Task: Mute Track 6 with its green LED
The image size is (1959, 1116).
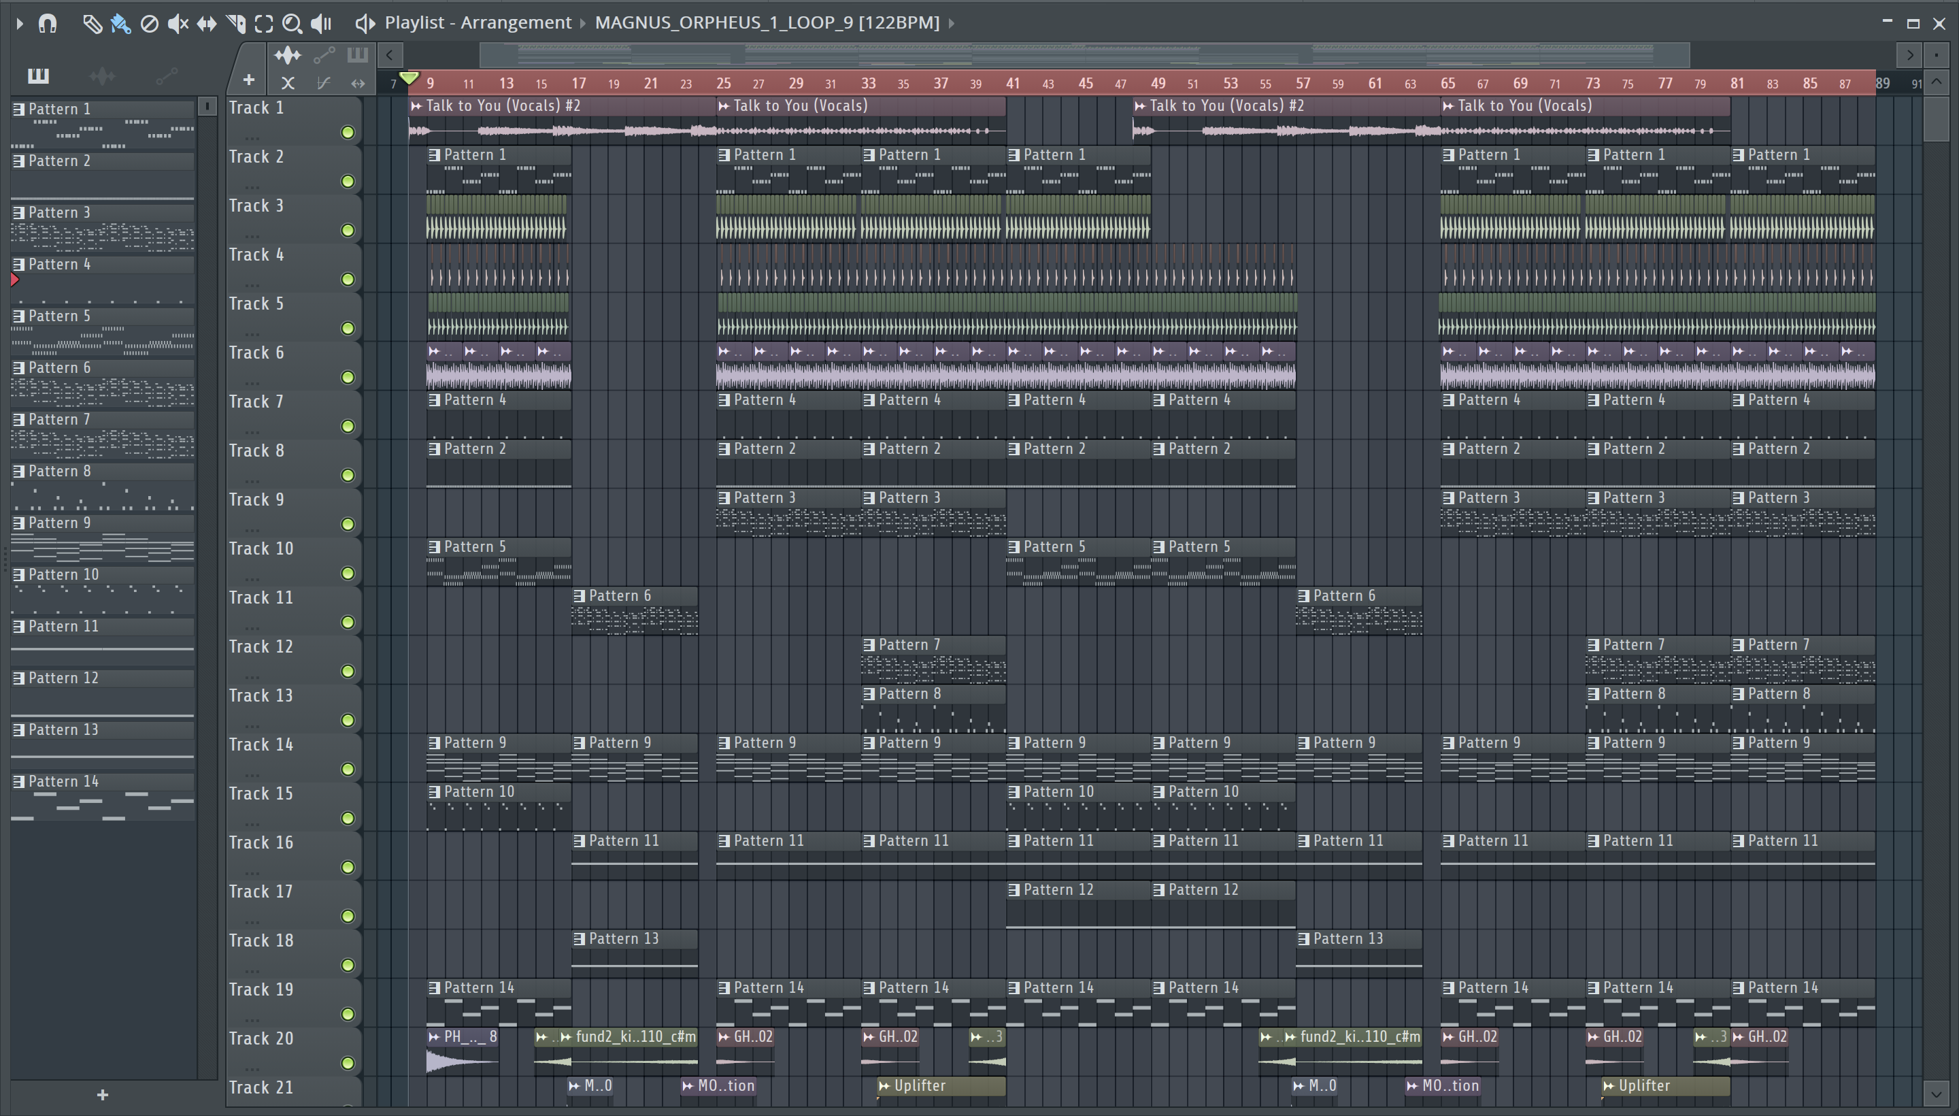Action: (x=347, y=378)
